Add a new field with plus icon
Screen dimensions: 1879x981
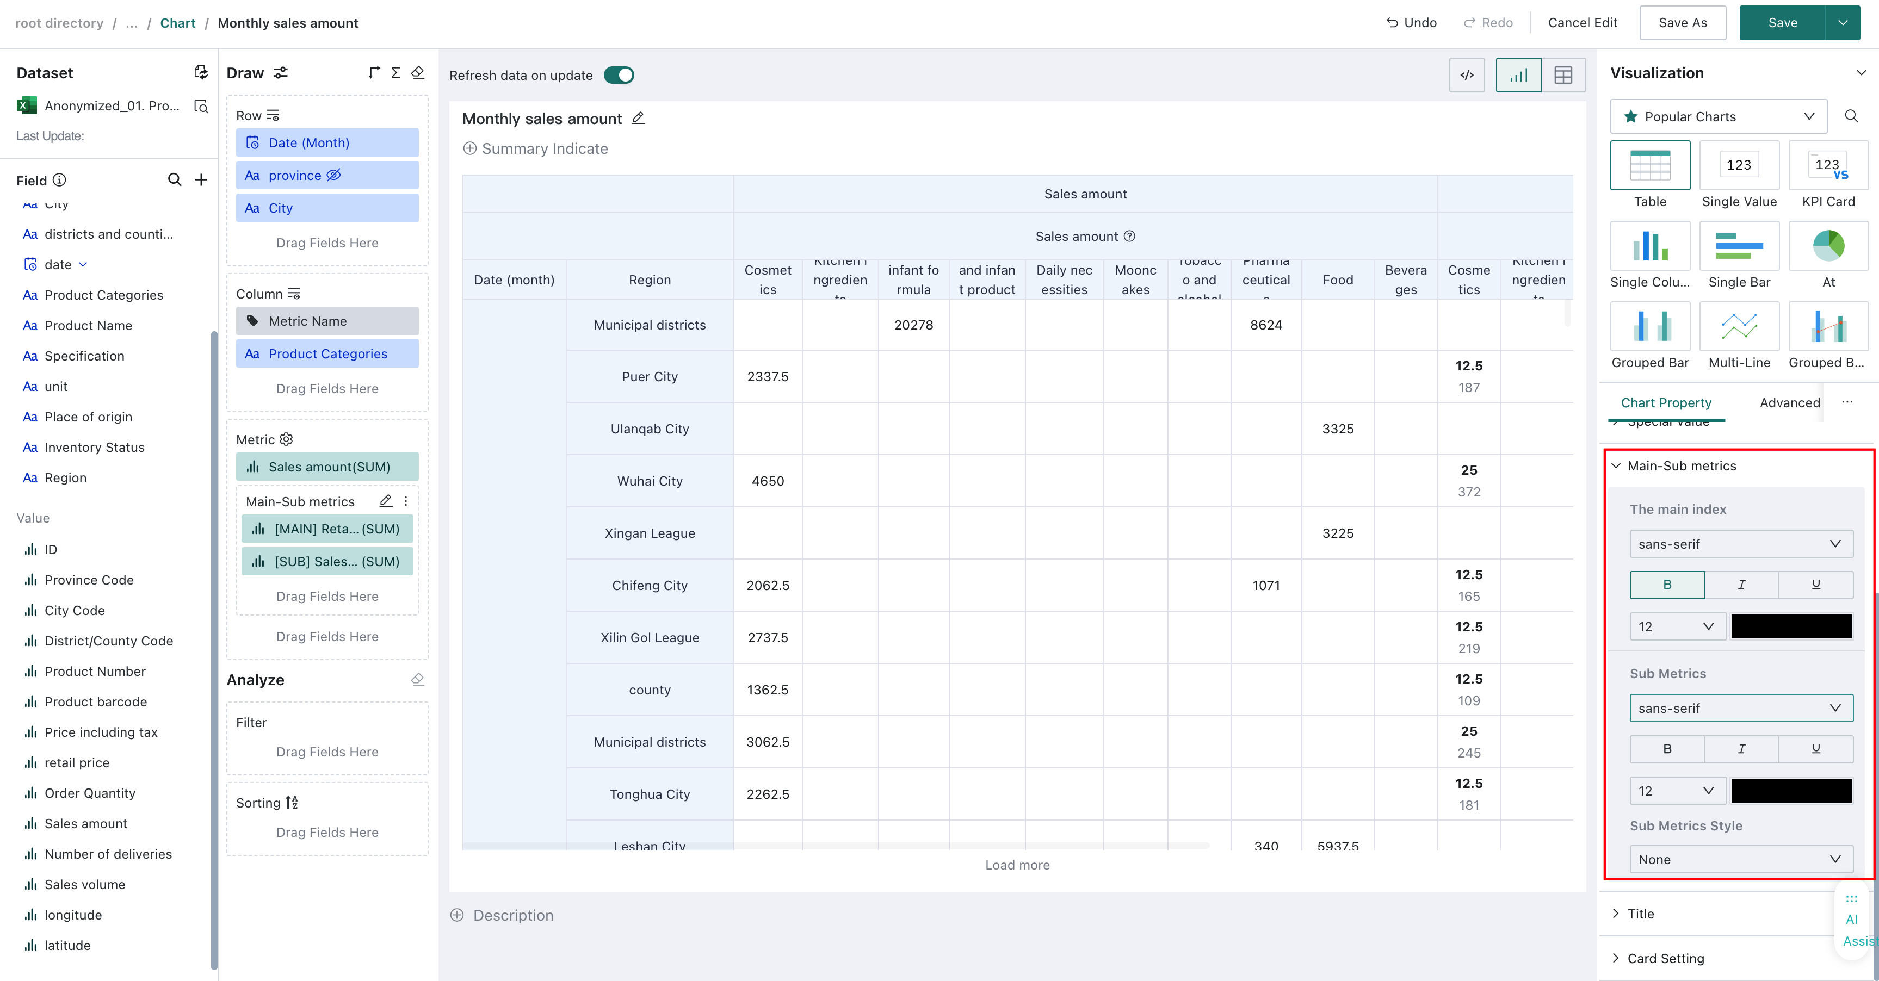click(x=201, y=179)
